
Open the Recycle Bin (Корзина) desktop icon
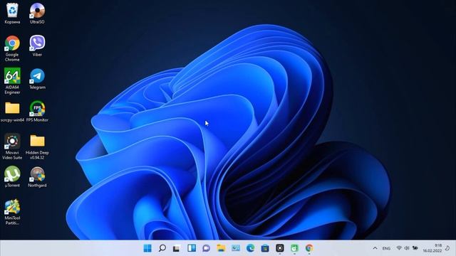(12, 13)
